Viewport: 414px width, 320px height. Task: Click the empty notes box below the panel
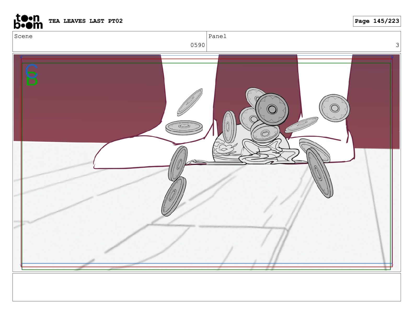[206, 287]
